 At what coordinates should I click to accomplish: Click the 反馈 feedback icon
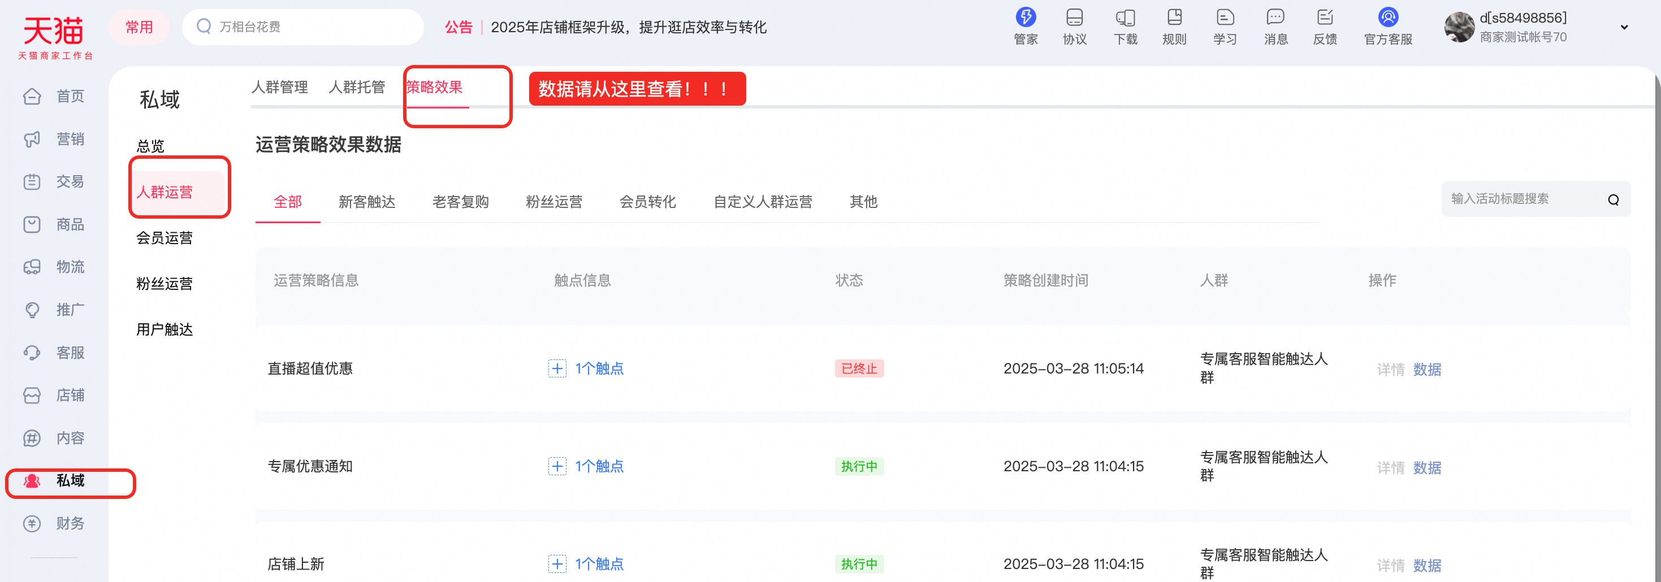point(1325,18)
